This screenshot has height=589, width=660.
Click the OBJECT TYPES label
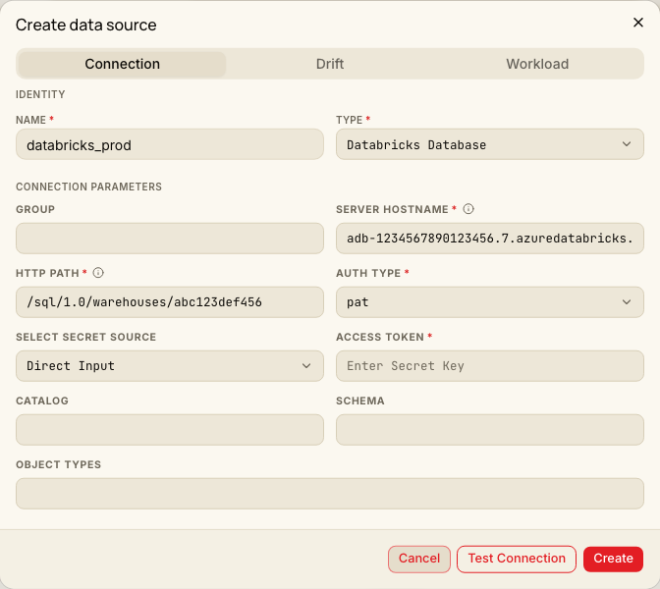tap(59, 464)
